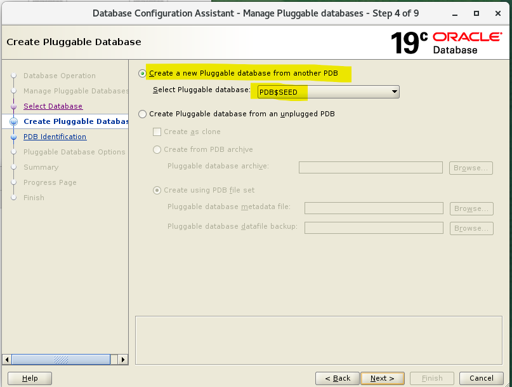Viewport: 512px width, 387px height.
Task: Click the Pluggable database metadata file field
Action: point(374,208)
